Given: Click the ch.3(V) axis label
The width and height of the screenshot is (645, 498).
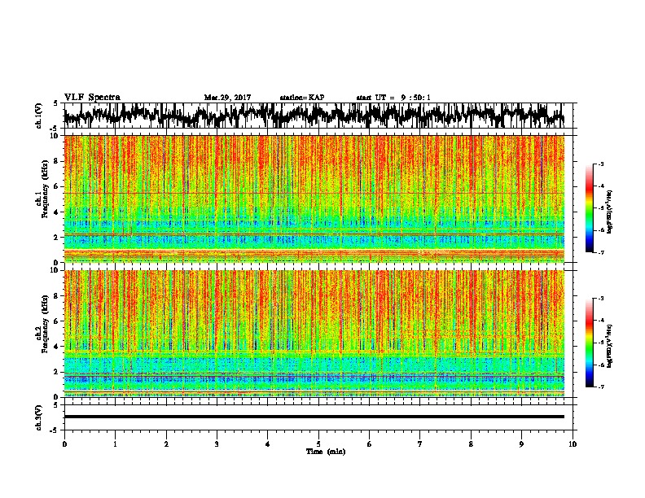Looking at the screenshot, I should point(39,417).
